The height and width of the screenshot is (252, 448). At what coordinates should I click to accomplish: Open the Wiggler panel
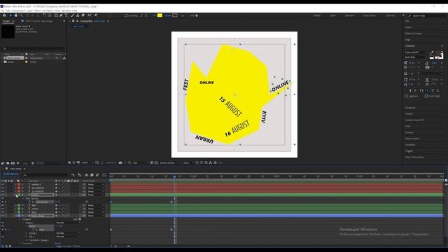(409, 151)
